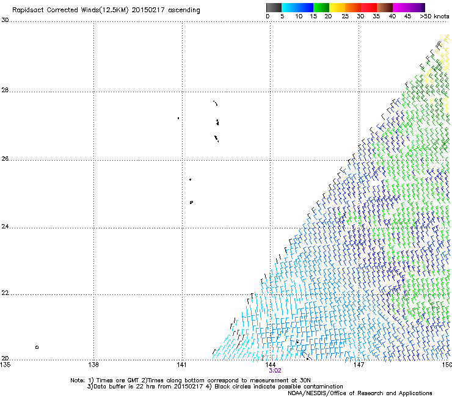Click the small island outline near 136E 20.4N
This screenshot has width=452, height=397.
37,347
